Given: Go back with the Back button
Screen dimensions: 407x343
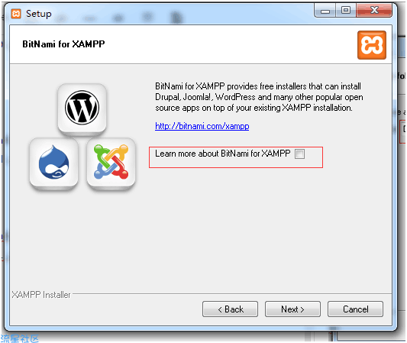Looking at the screenshot, I should [x=231, y=309].
